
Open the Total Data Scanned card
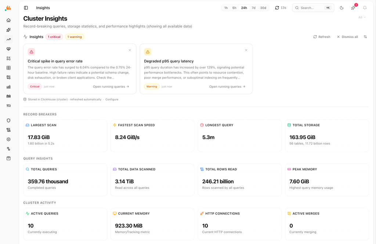[152, 180]
